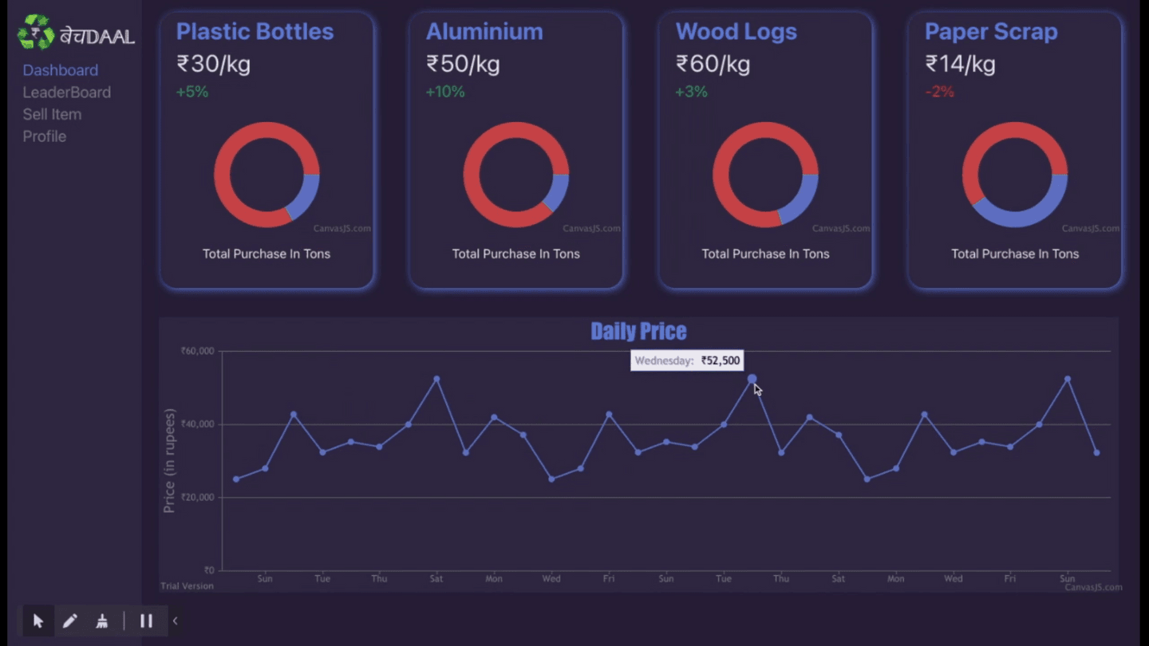Collapse the annotation toolbar chevron
Viewport: 1149px width, 646px height.
175,620
